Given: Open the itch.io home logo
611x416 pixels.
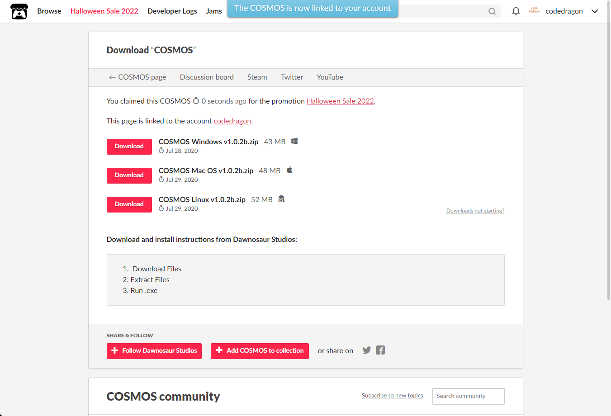Looking at the screenshot, I should [19, 11].
